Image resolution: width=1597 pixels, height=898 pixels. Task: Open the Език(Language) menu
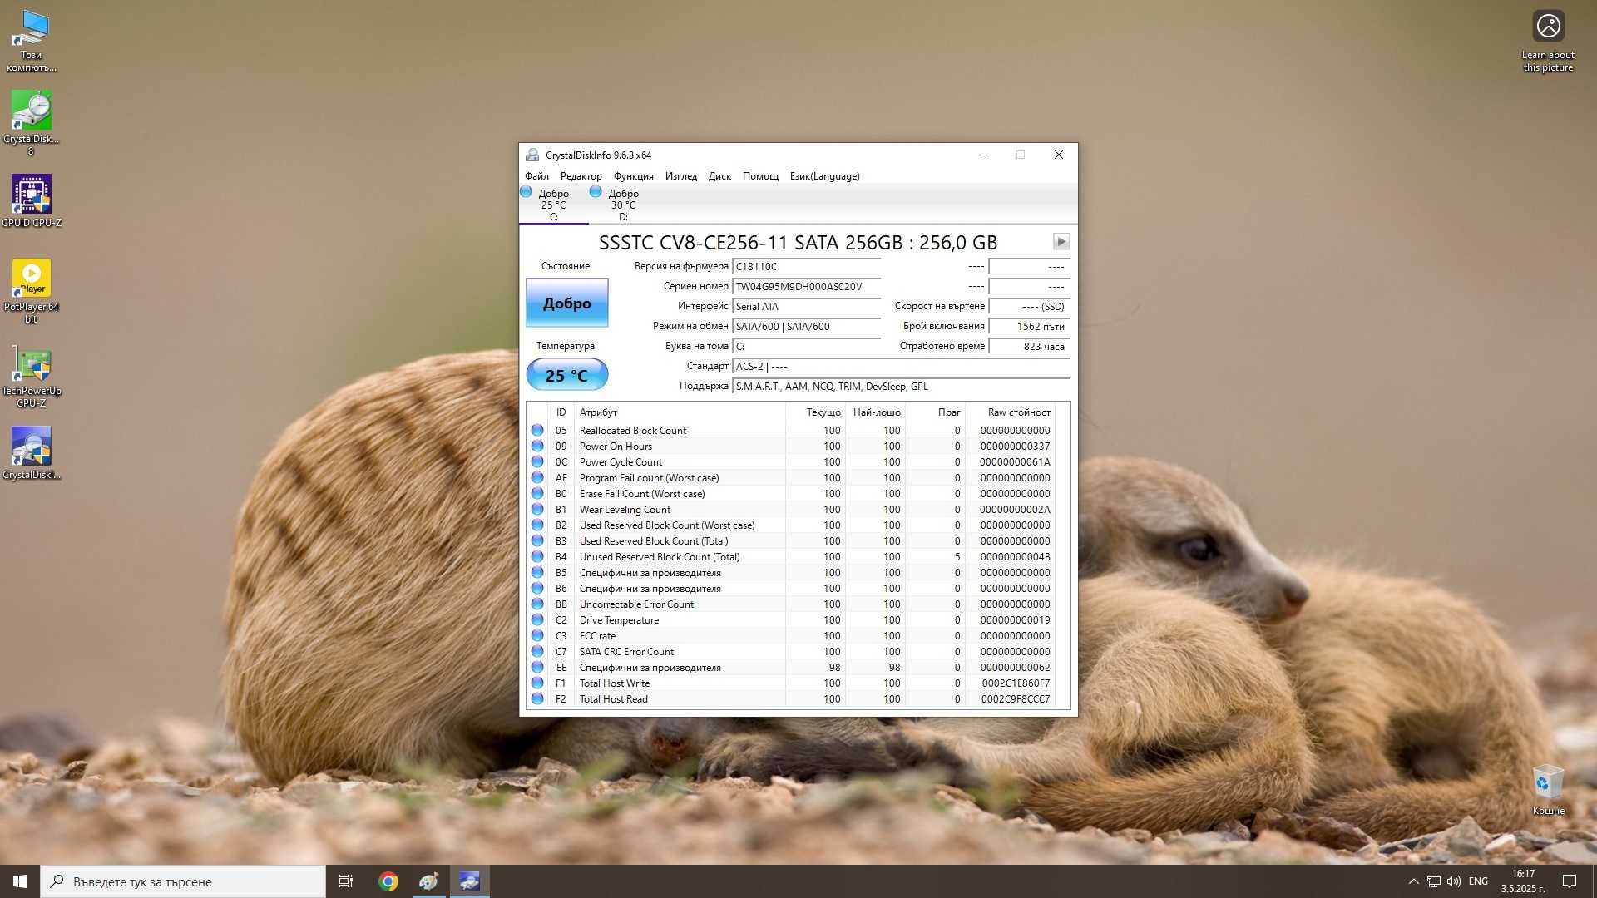[x=824, y=176]
